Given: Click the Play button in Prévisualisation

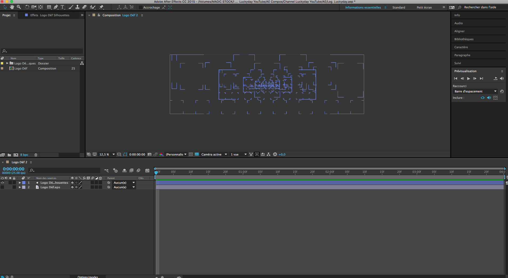Looking at the screenshot, I should click(x=469, y=79).
